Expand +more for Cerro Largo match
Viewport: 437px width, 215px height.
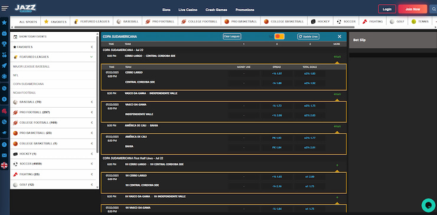pyautogui.click(x=337, y=57)
